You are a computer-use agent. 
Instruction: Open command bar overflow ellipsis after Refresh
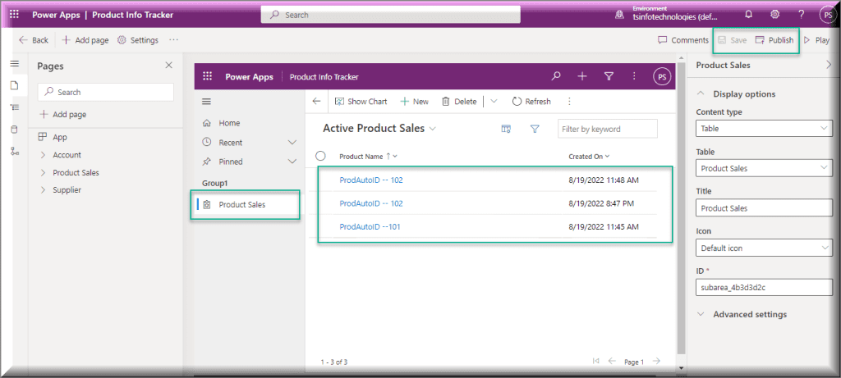569,101
